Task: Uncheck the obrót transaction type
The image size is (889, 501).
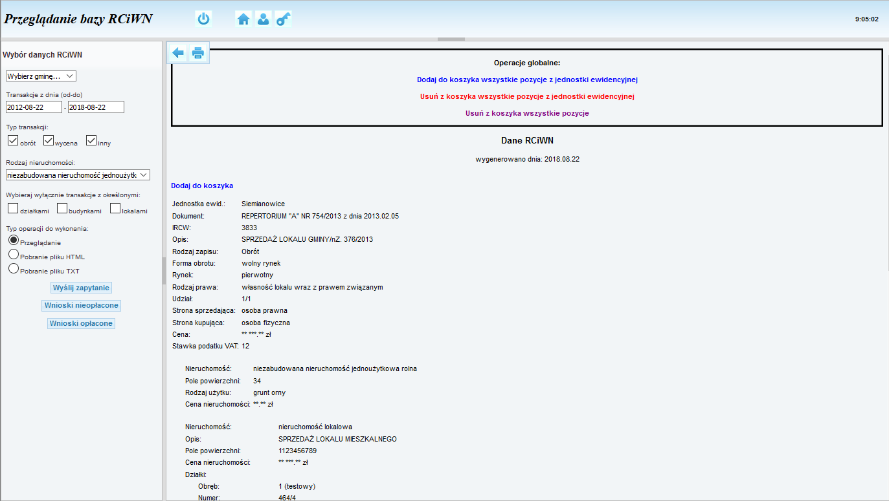Action: [13, 140]
